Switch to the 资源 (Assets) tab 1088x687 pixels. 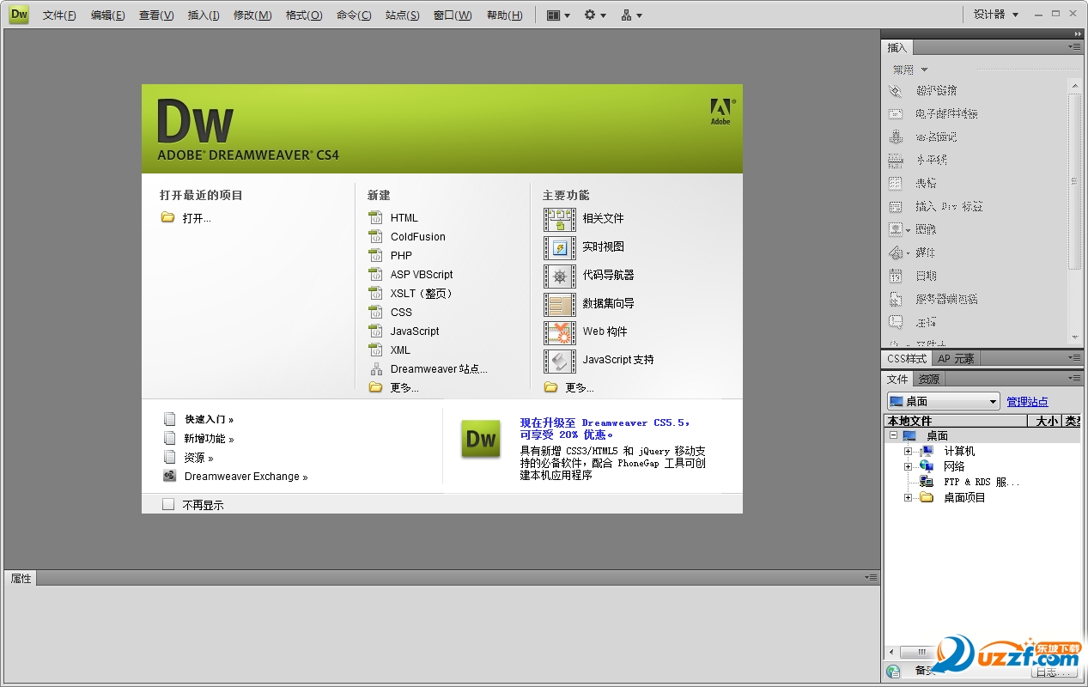[x=928, y=379]
